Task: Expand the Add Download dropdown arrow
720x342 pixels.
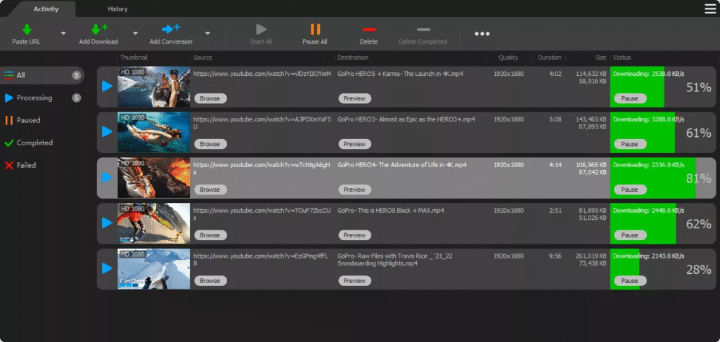Action: pyautogui.click(x=136, y=34)
